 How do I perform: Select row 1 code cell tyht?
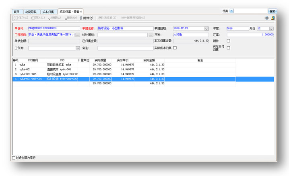click(33, 65)
